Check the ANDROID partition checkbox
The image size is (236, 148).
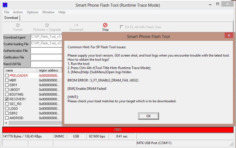tap(7, 118)
